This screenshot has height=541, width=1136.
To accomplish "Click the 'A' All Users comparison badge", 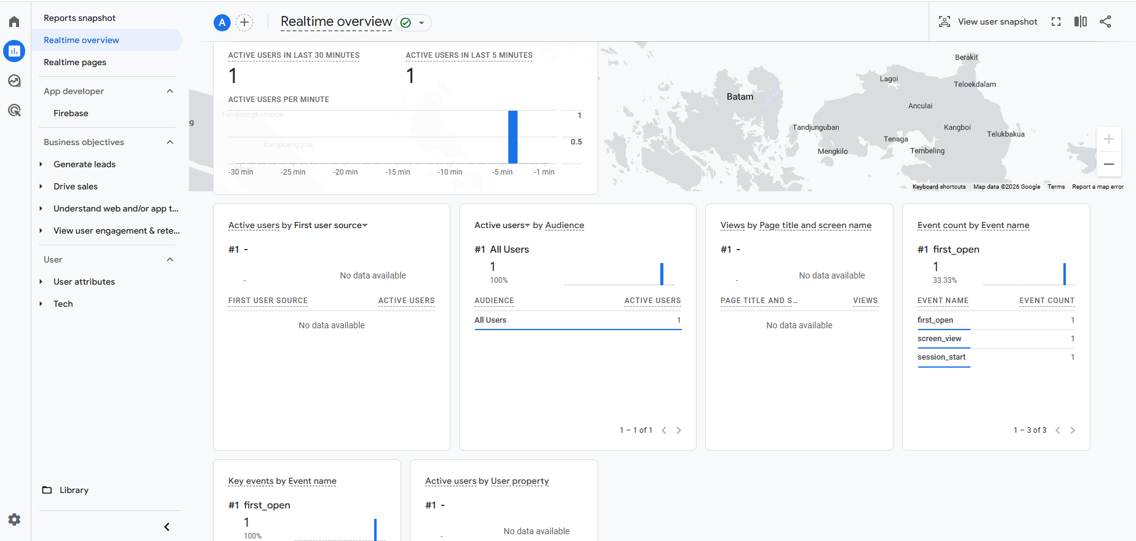I will pyautogui.click(x=222, y=23).
